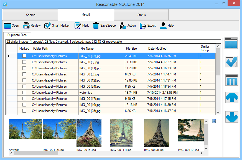Open the Export function

(148, 26)
